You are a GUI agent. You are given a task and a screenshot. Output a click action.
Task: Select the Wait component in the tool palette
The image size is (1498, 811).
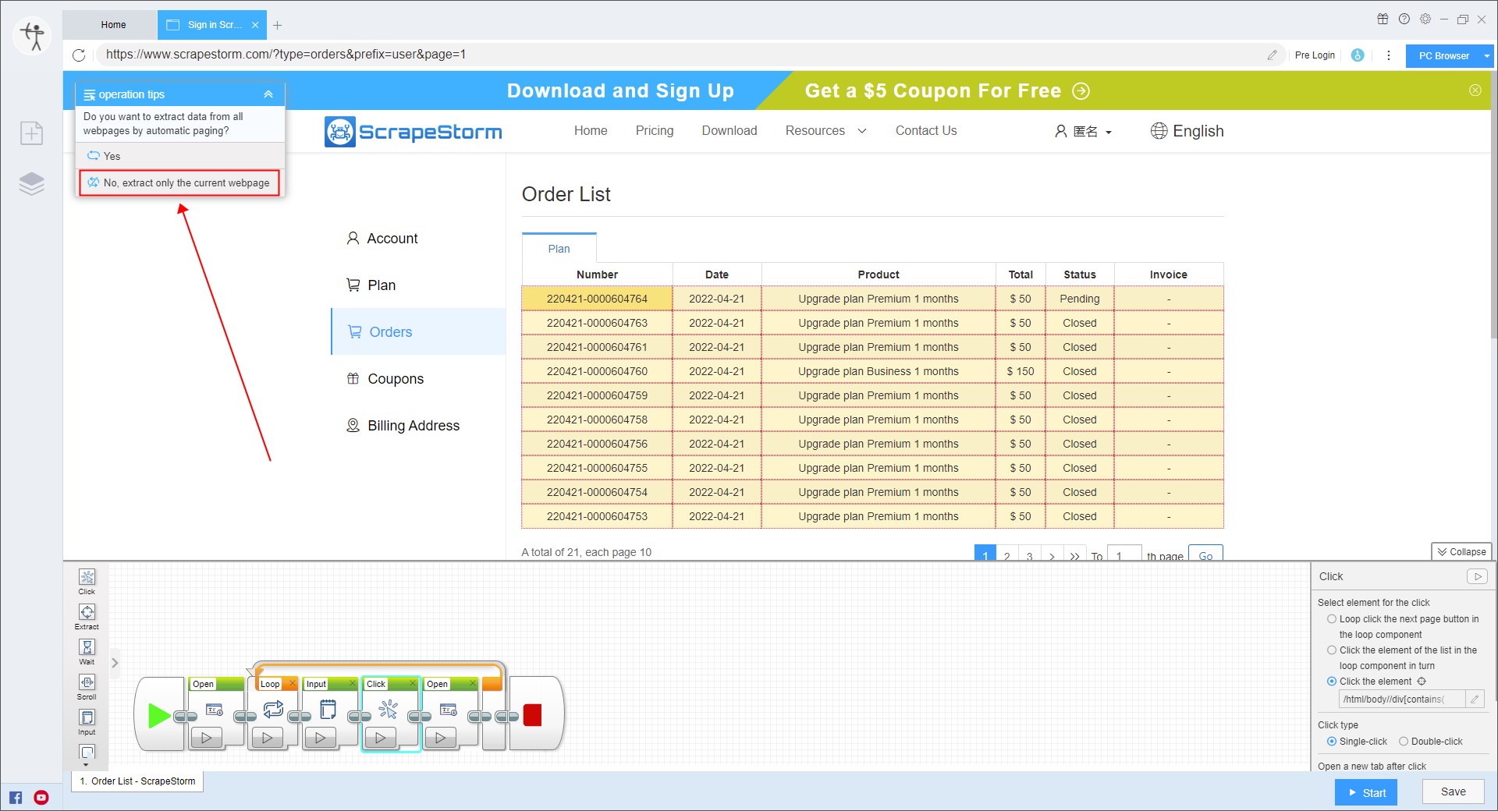point(87,651)
